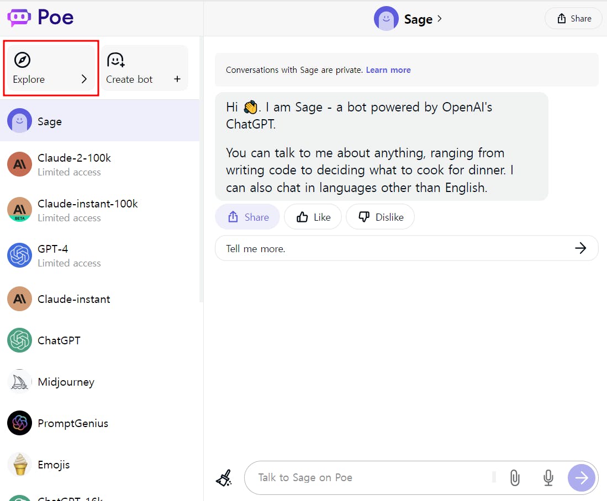Click the microphone voice input icon
The width and height of the screenshot is (607, 501).
tap(548, 478)
